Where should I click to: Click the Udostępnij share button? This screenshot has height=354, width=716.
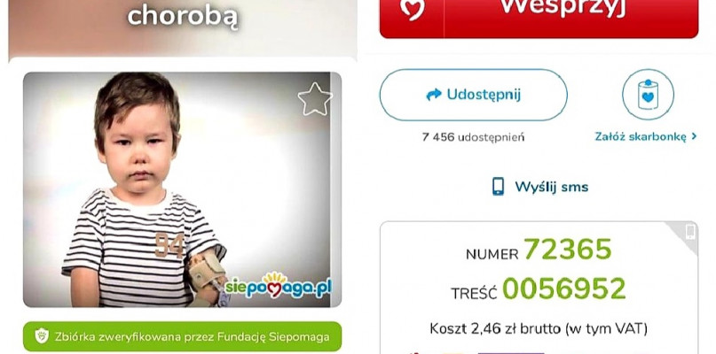[474, 95]
